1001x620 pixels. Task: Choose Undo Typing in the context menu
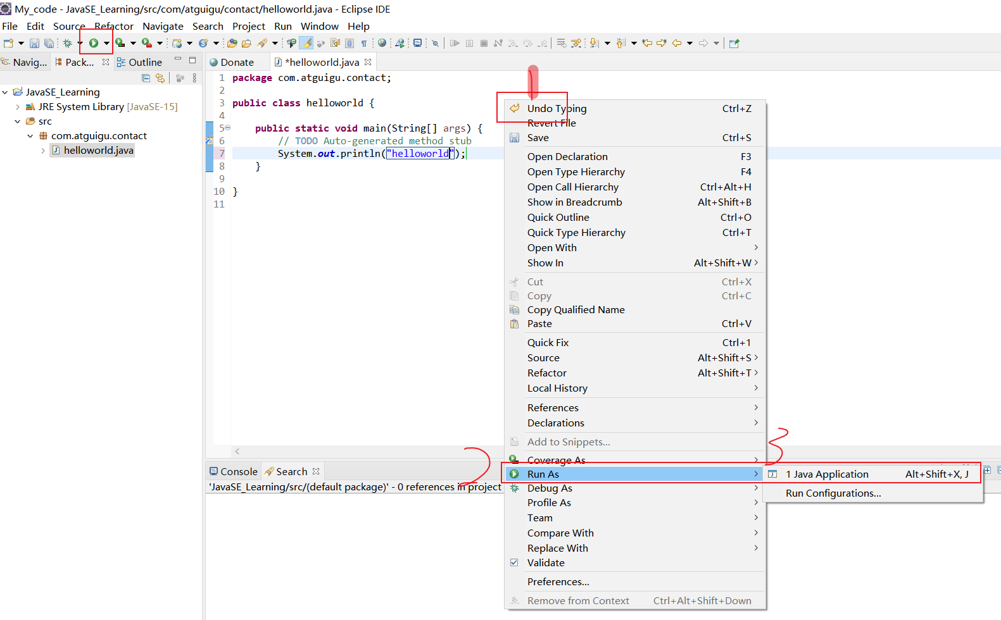point(634,108)
